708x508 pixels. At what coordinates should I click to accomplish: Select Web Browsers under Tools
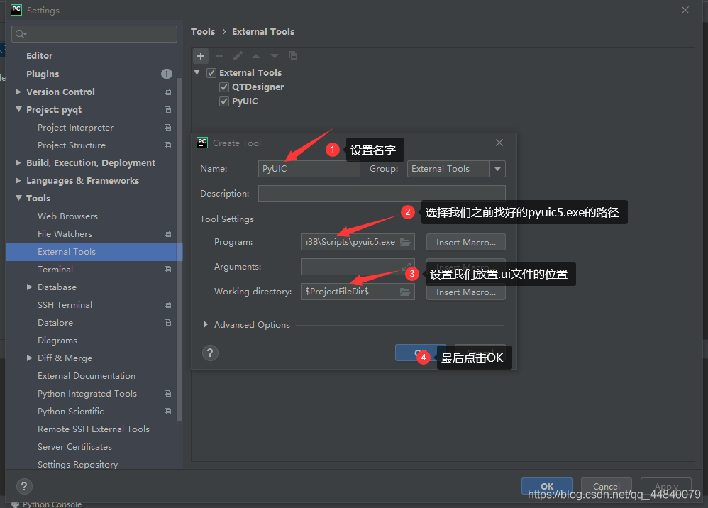click(67, 216)
